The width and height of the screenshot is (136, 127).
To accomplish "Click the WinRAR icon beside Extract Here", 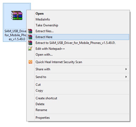I will (x=30, y=37).
